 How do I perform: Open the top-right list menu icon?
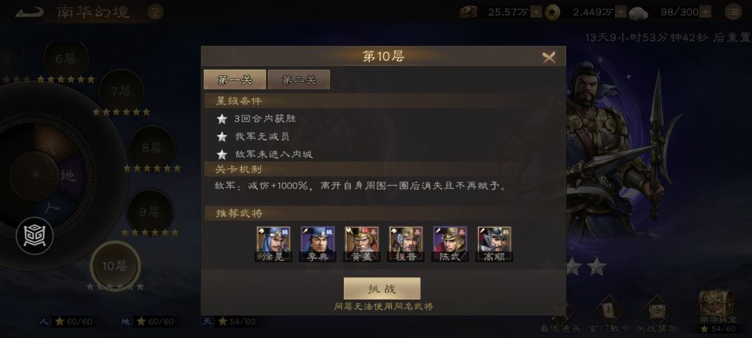[x=733, y=12]
